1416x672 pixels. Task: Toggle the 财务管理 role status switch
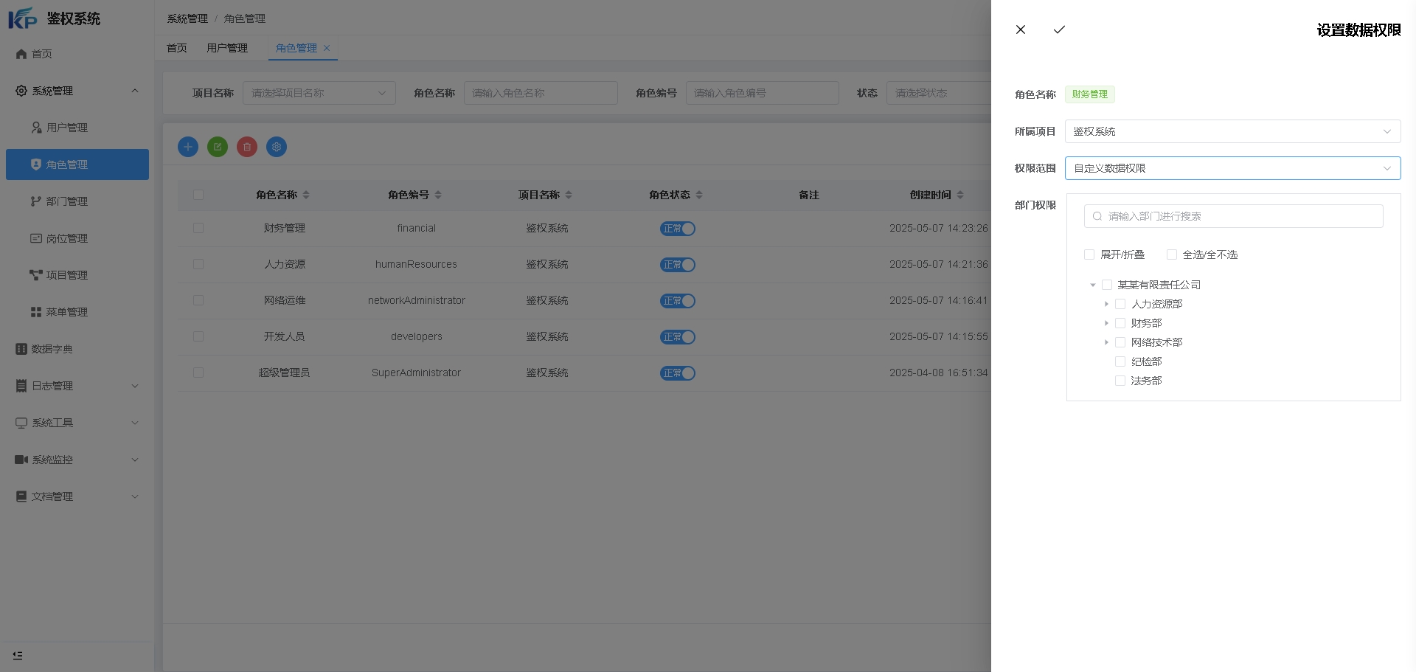click(677, 229)
